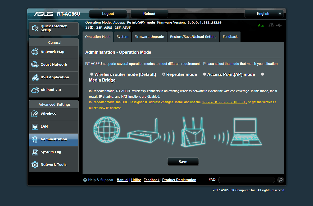This screenshot has height=206, width=313.
Task: Open Network Tools in the sidebar
Action: click(54, 165)
